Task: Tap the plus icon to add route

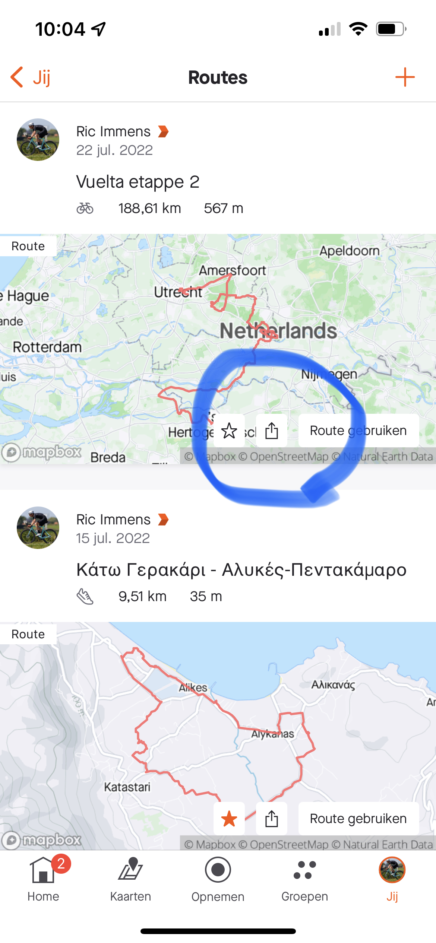Action: [405, 77]
